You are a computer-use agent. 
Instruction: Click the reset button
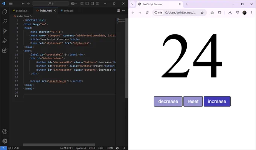(193, 102)
